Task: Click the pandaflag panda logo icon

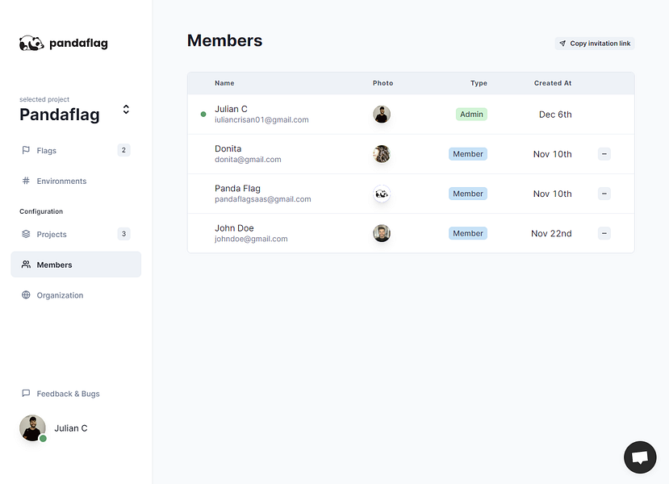Action: (x=31, y=44)
